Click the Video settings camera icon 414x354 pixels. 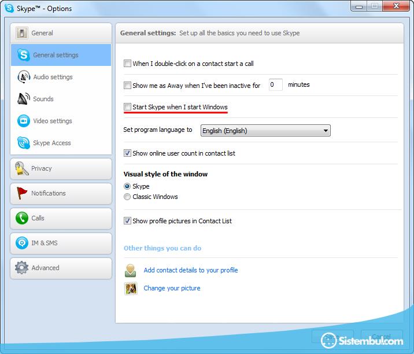(x=24, y=121)
